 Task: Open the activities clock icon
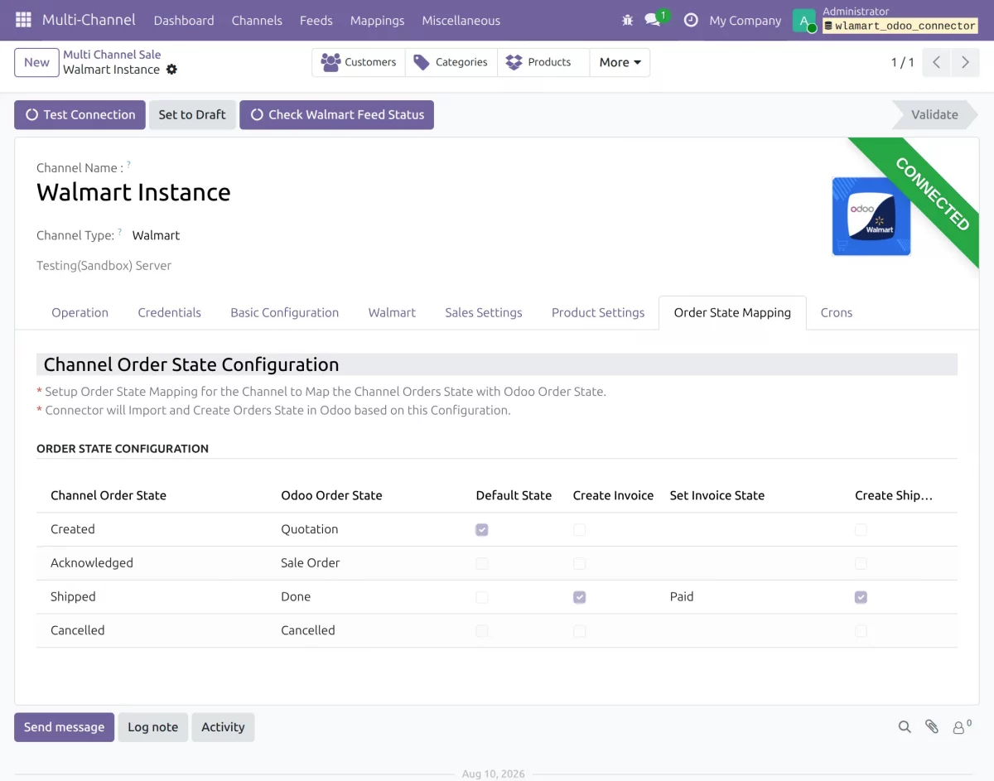click(x=691, y=20)
